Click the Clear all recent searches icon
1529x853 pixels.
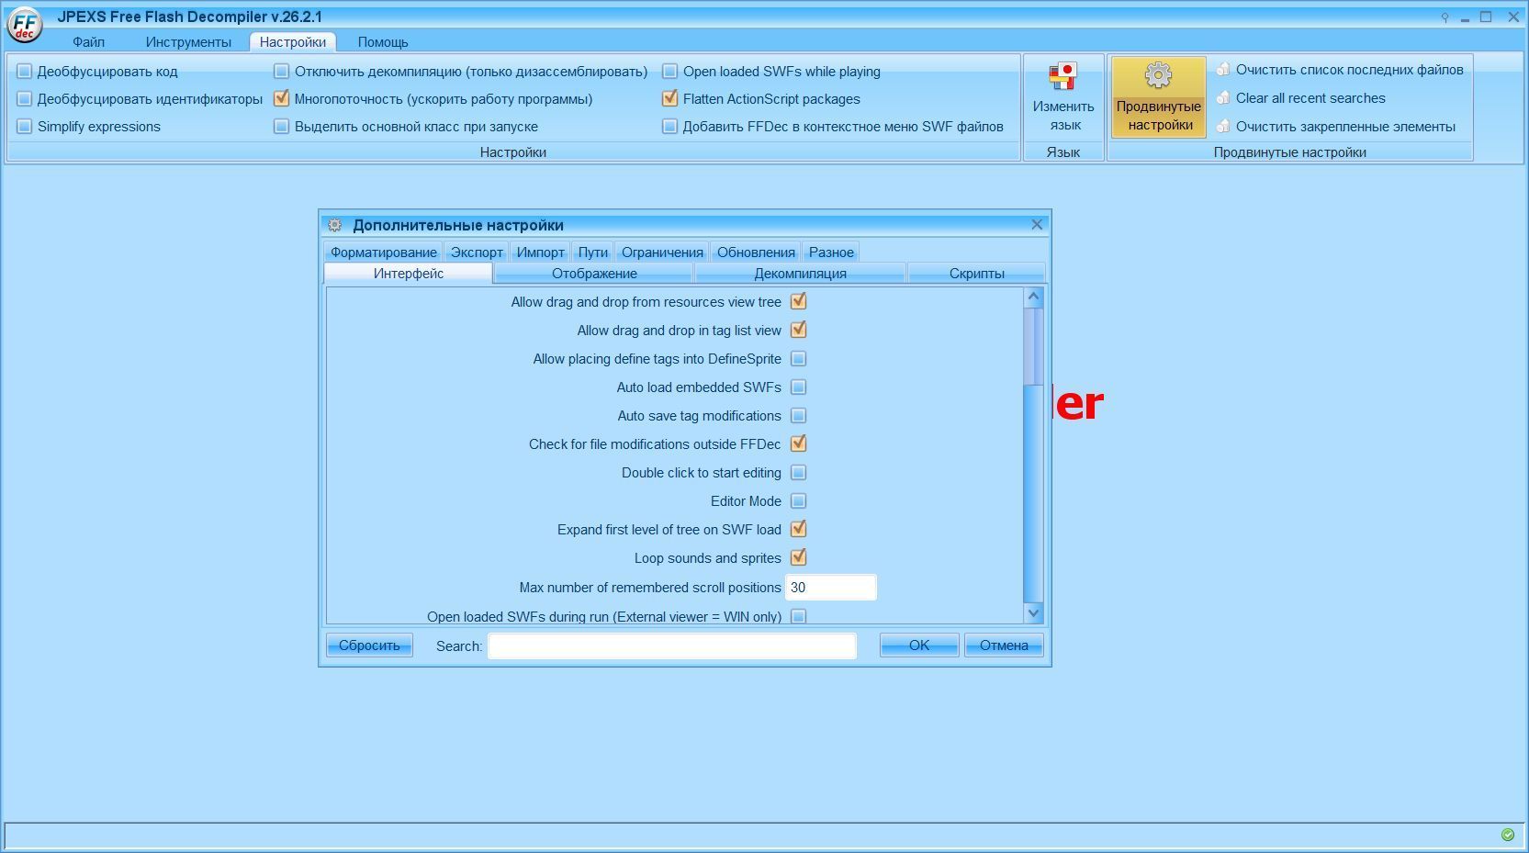coord(1222,98)
